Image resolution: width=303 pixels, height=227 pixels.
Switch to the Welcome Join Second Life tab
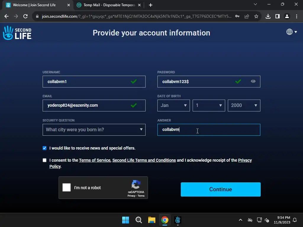pos(38,5)
